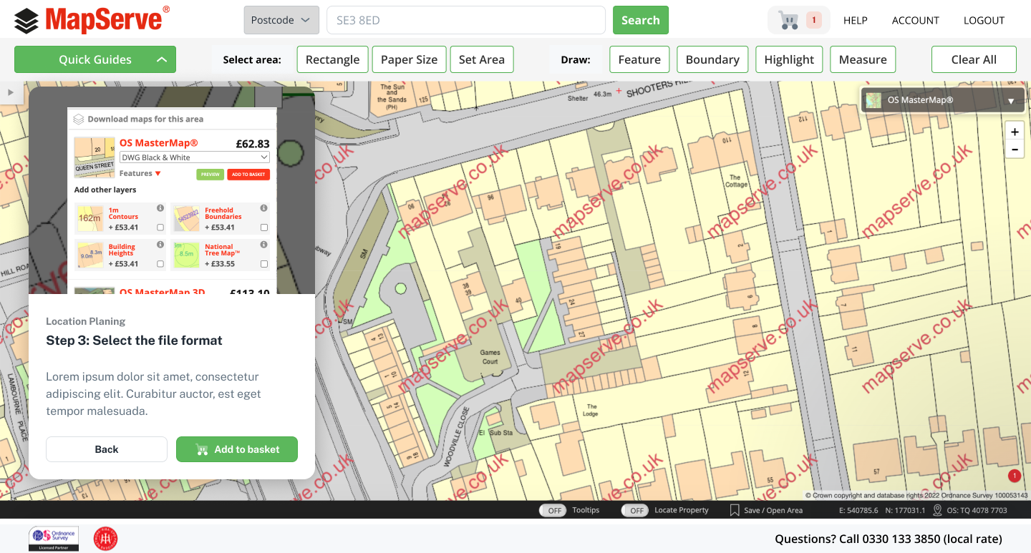Toggle the Tooltips switch
This screenshot has height=553, width=1031.
pyautogui.click(x=552, y=510)
